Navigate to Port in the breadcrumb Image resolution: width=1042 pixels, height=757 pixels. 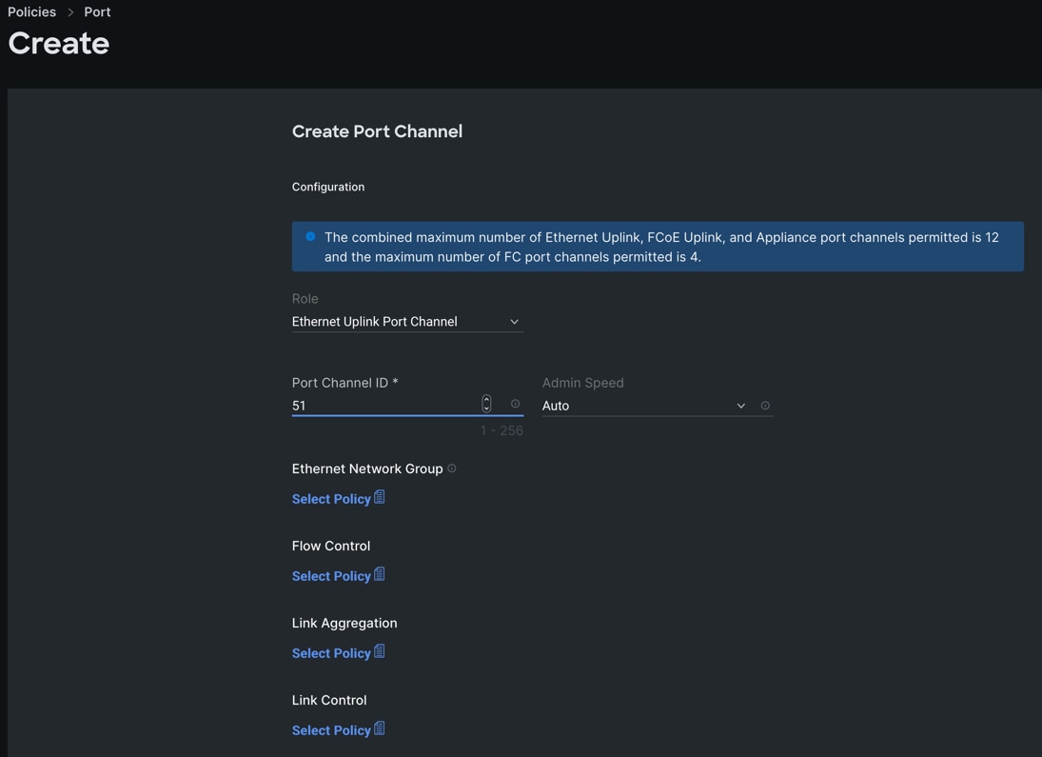[97, 12]
